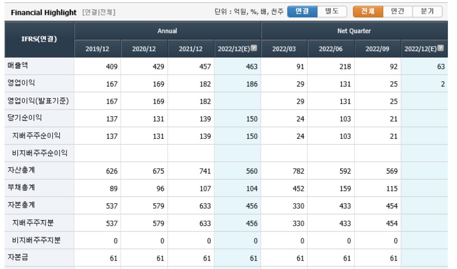Click the Annual column group header
Screen dimensions: 457x269
(168, 31)
